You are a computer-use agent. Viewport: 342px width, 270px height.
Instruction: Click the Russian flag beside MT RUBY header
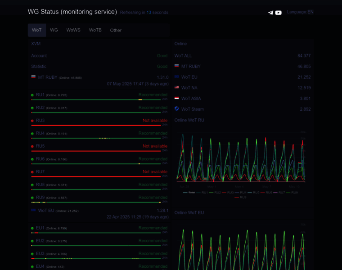click(x=33, y=77)
